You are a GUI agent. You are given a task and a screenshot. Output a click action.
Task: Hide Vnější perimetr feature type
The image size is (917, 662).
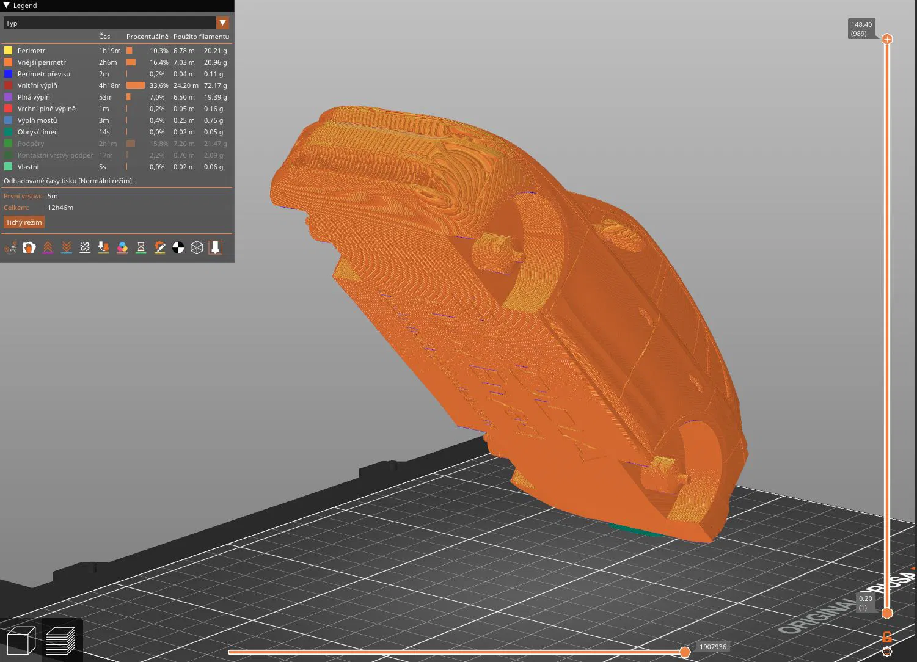click(x=116, y=62)
